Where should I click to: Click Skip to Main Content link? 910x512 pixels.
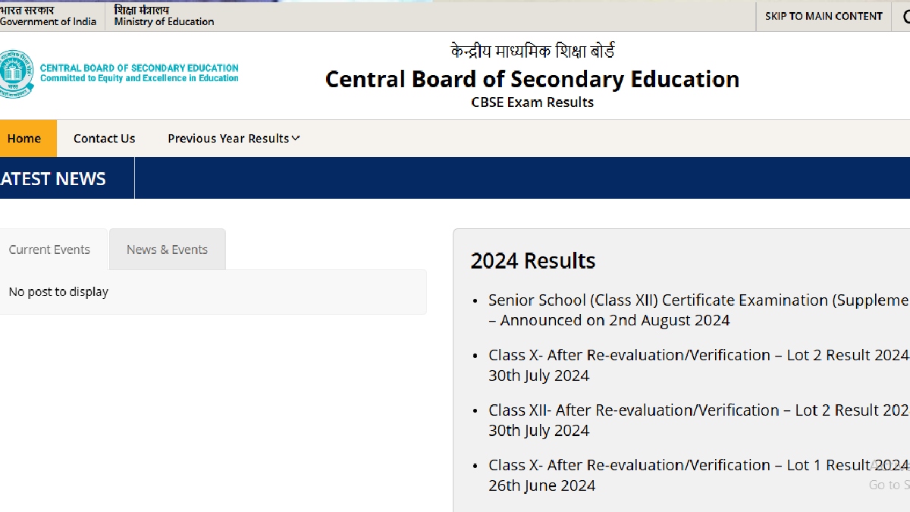point(824,16)
